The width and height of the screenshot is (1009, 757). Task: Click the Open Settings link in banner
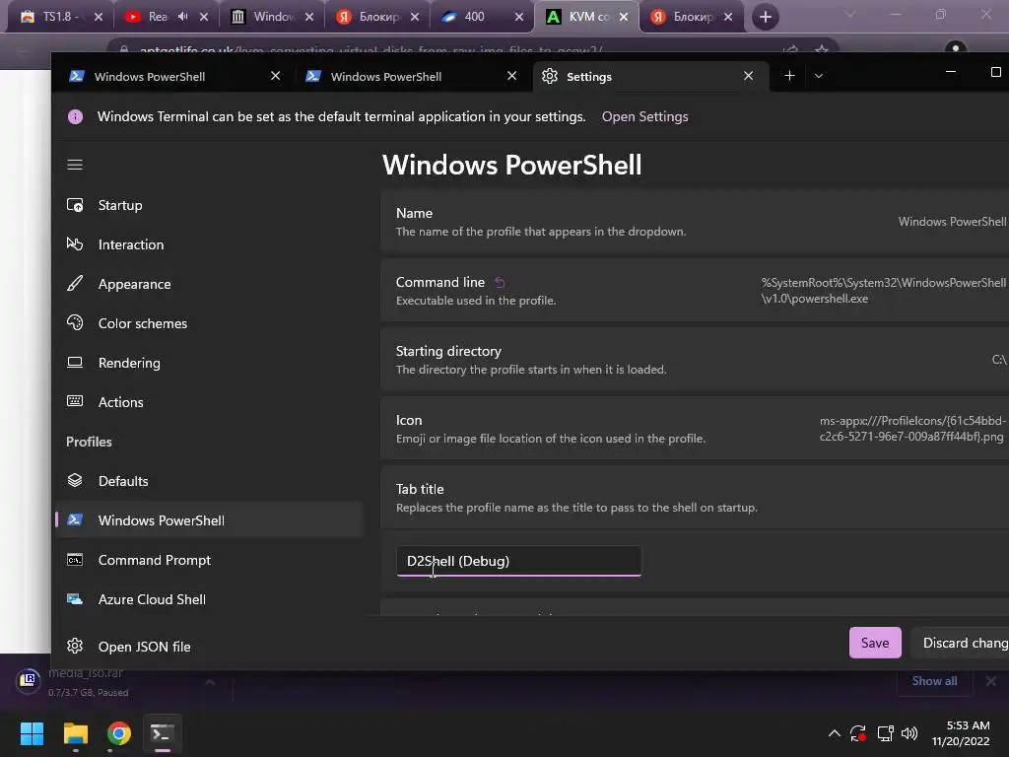tap(644, 116)
